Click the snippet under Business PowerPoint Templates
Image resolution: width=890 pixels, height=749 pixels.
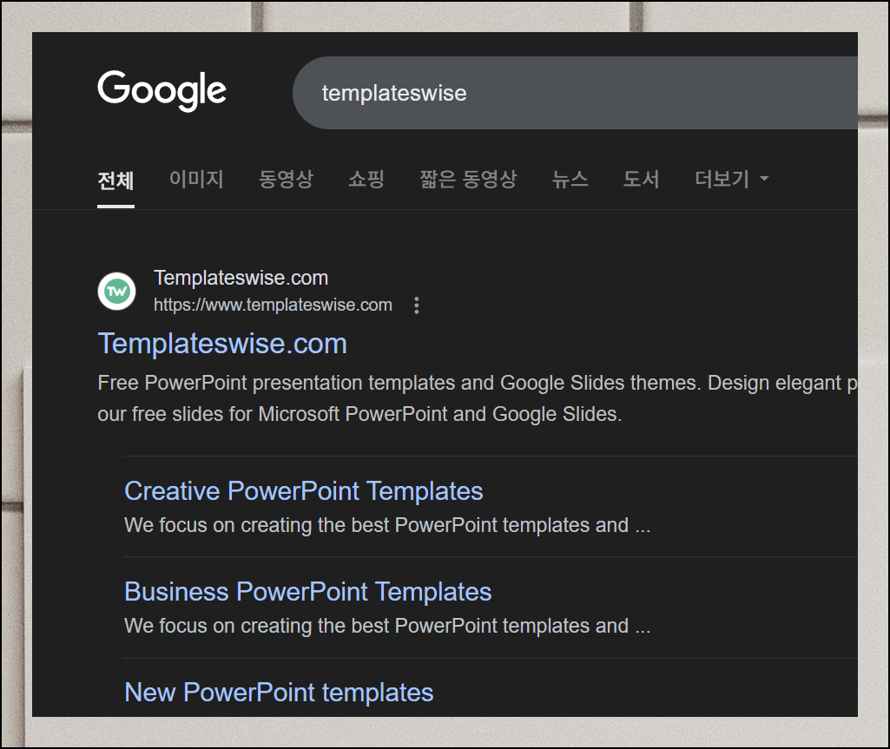(387, 626)
